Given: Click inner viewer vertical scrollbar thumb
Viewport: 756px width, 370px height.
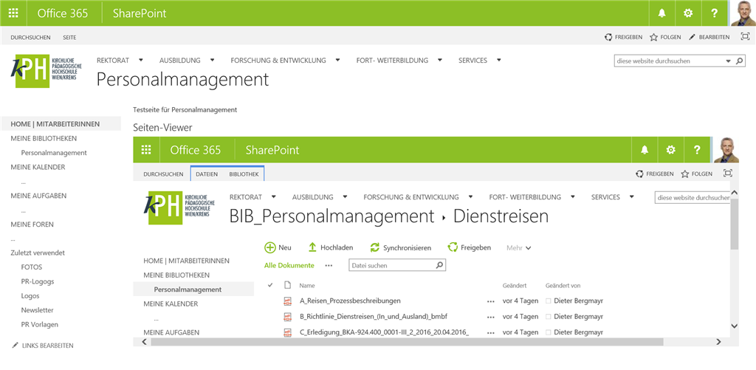Looking at the screenshot, I should click(734, 224).
